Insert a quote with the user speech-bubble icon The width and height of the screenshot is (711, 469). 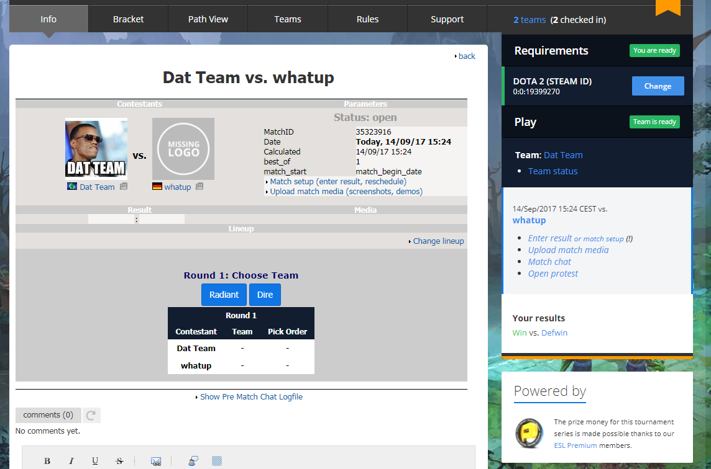pyautogui.click(x=193, y=461)
